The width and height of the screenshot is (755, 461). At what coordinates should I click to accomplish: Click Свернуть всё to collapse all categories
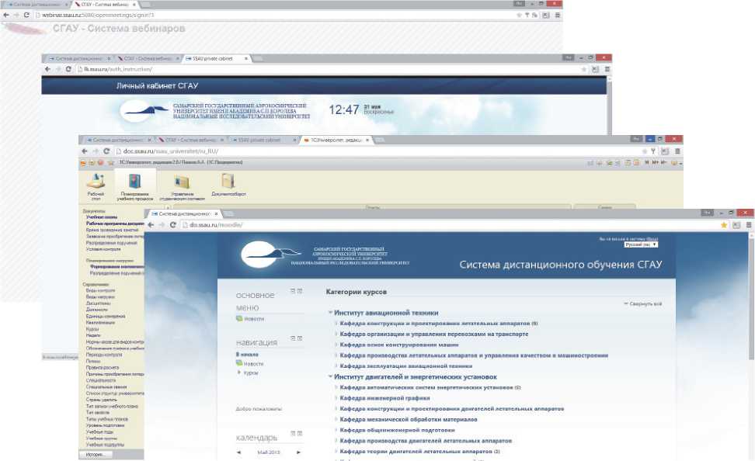coord(643,303)
